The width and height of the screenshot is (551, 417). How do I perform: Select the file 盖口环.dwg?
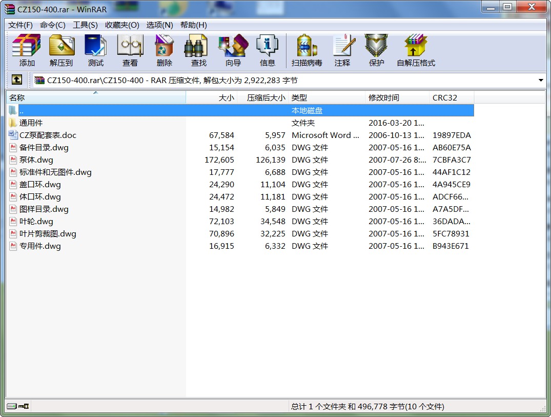[39, 184]
